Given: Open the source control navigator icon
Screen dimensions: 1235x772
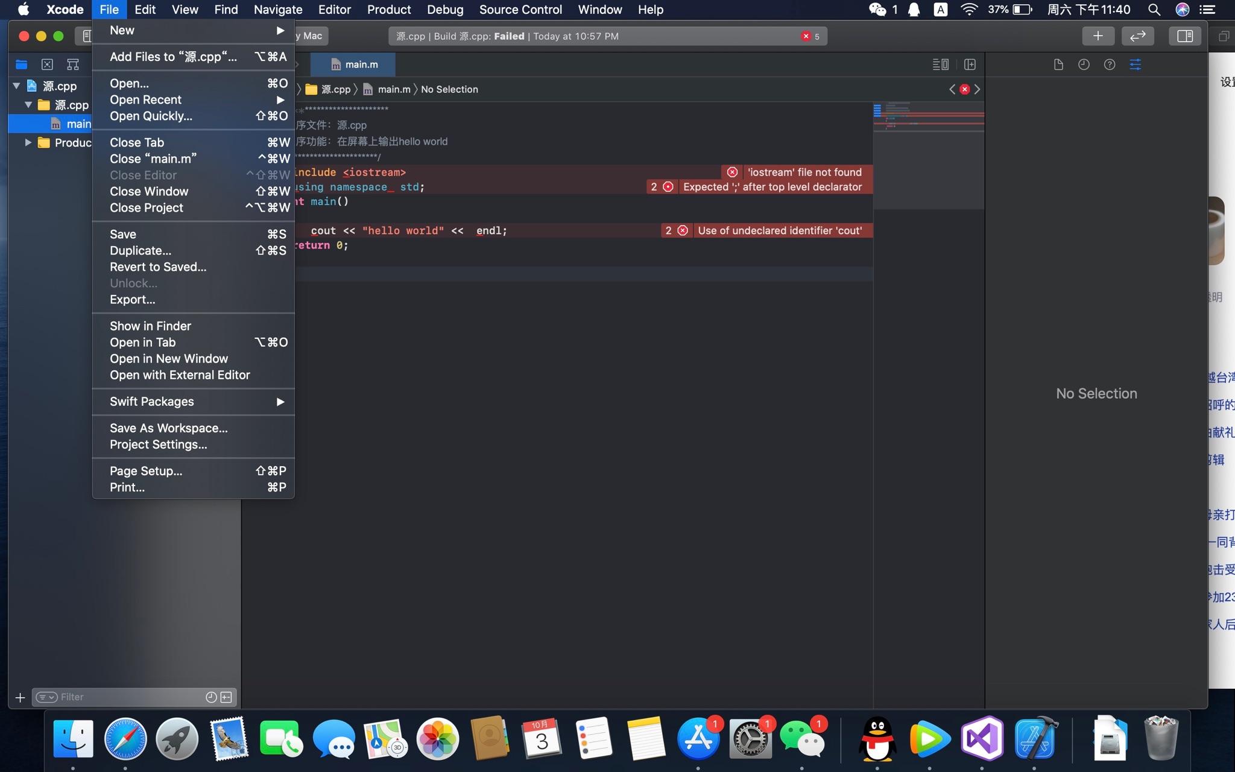Looking at the screenshot, I should [x=47, y=65].
